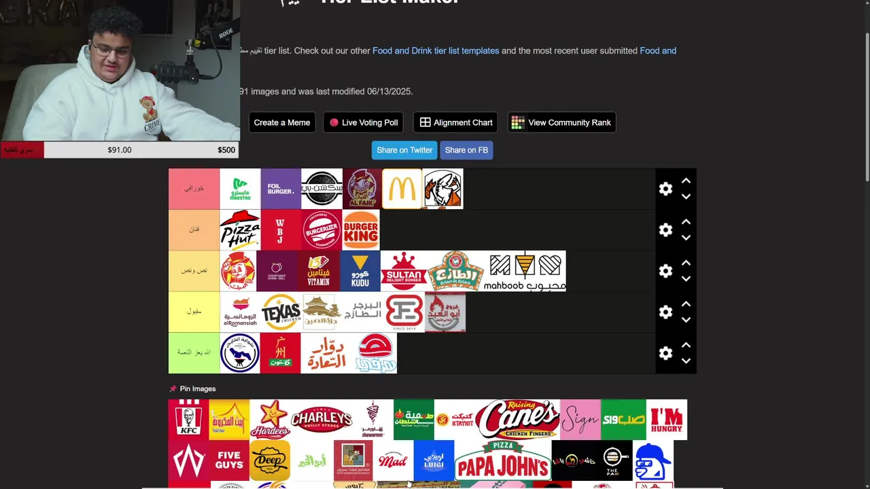Select the Raising Cane's logo
The height and width of the screenshot is (489, 870).
[517, 420]
